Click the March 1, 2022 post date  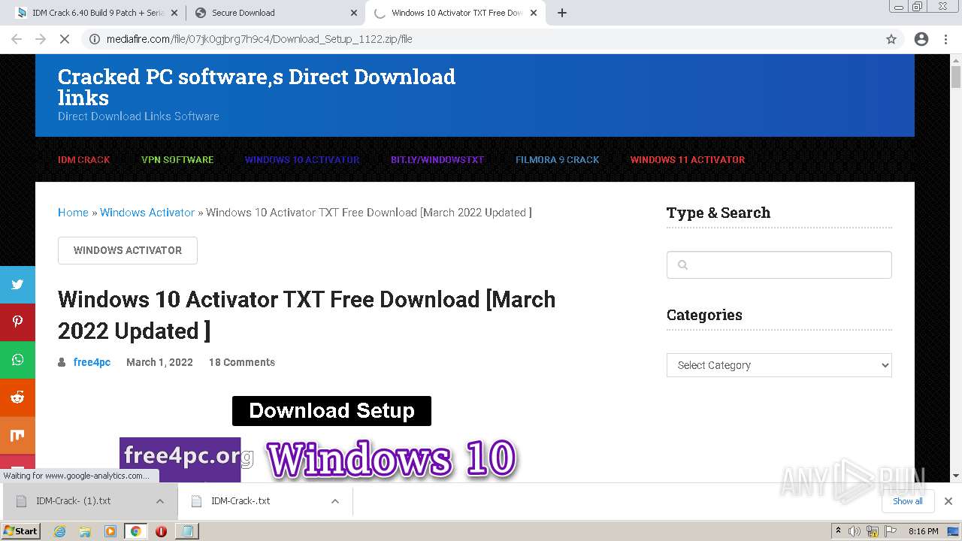coord(159,362)
